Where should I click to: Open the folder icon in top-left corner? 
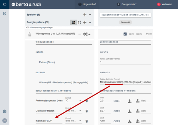tap(5, 4)
